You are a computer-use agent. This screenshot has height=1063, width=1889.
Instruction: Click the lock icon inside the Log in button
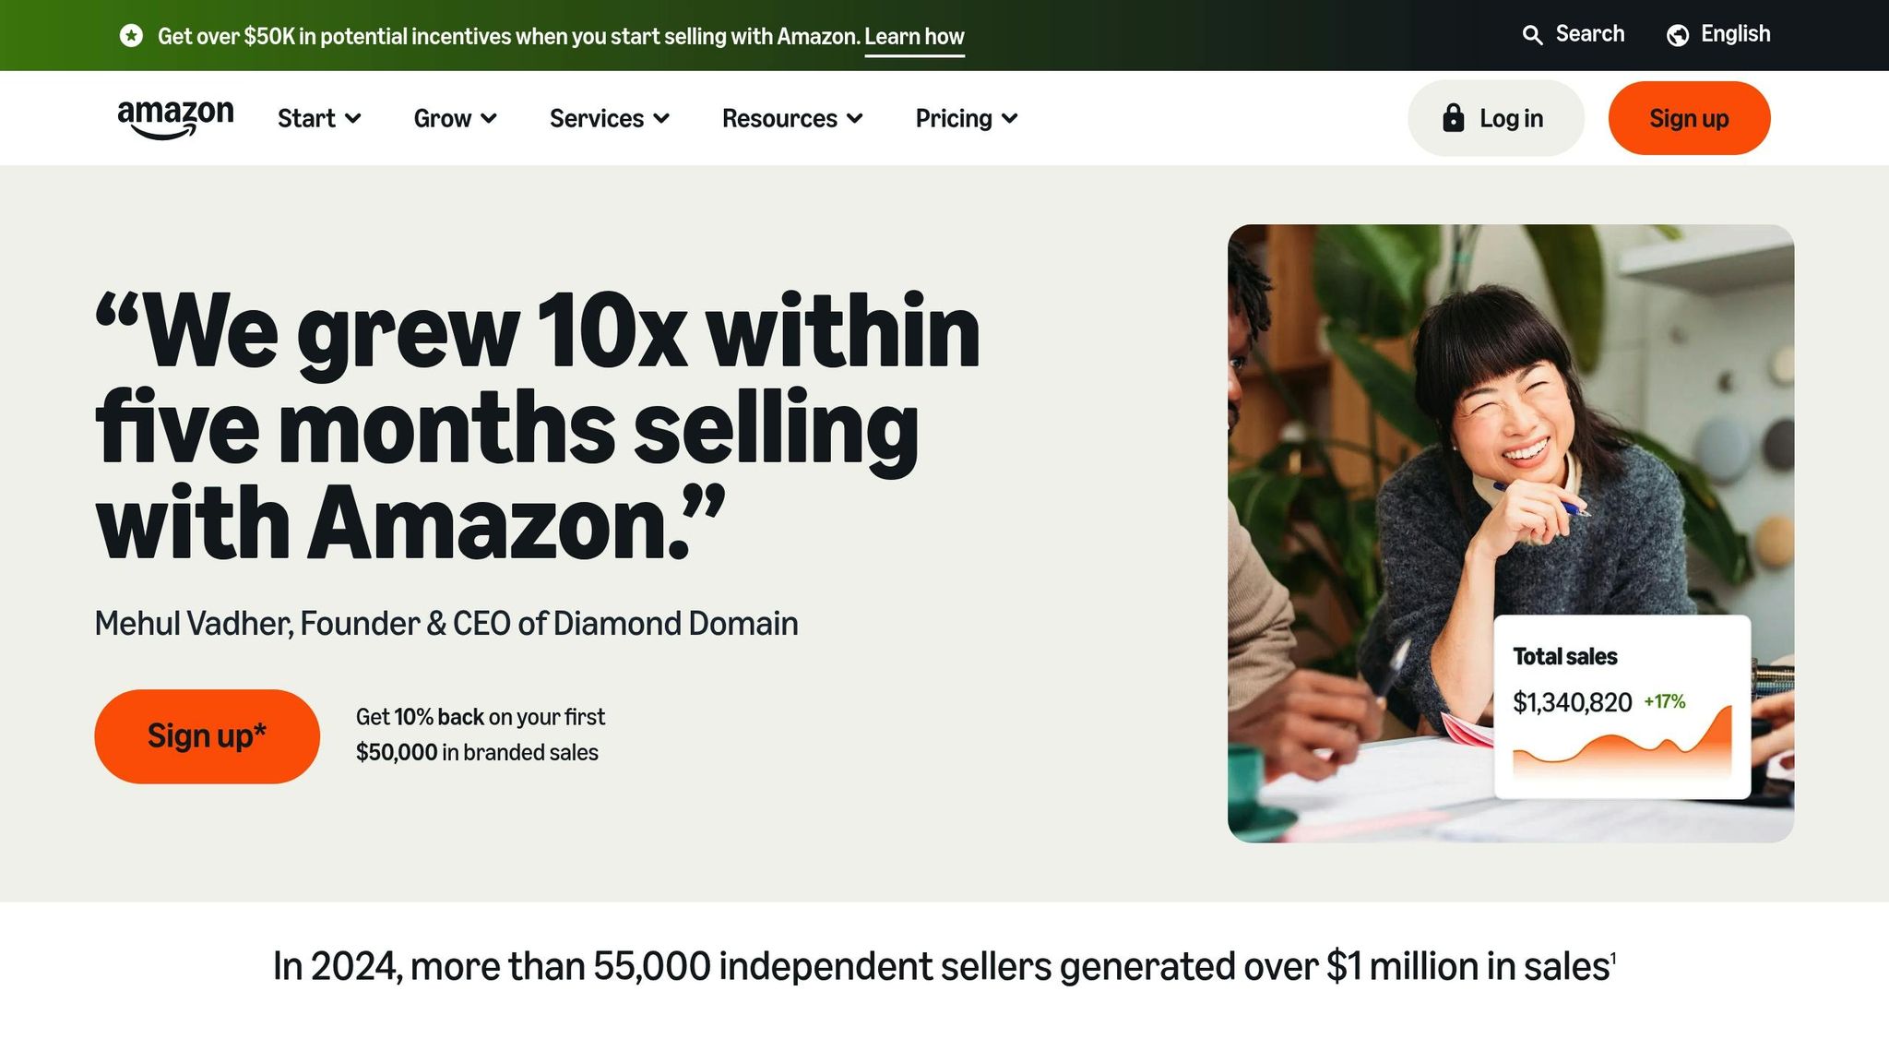point(1455,117)
